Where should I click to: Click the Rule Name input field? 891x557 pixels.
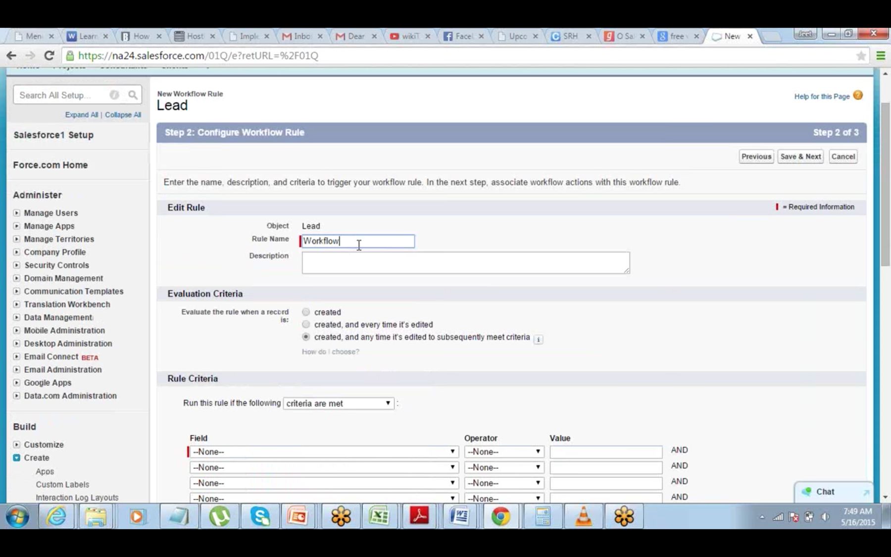pos(358,241)
